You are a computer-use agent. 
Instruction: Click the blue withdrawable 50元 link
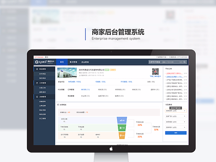[x=101, y=82]
